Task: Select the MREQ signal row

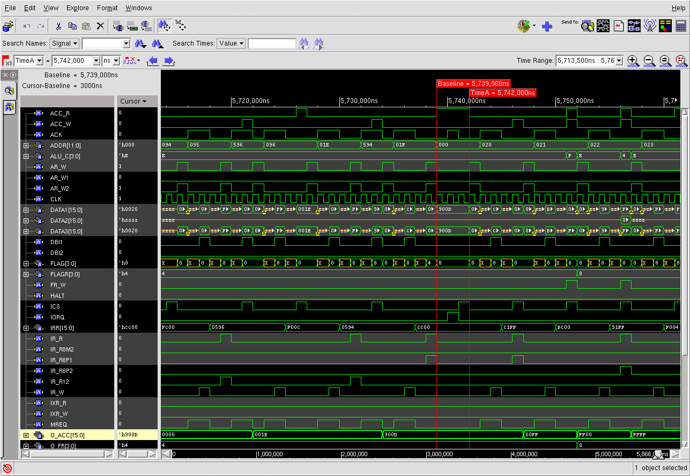Action: point(68,424)
